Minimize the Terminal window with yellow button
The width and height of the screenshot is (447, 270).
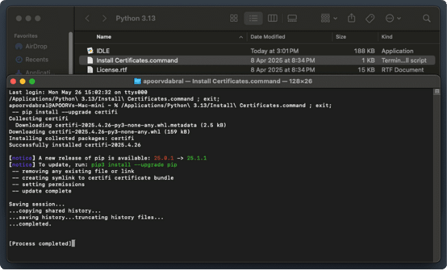point(23,81)
